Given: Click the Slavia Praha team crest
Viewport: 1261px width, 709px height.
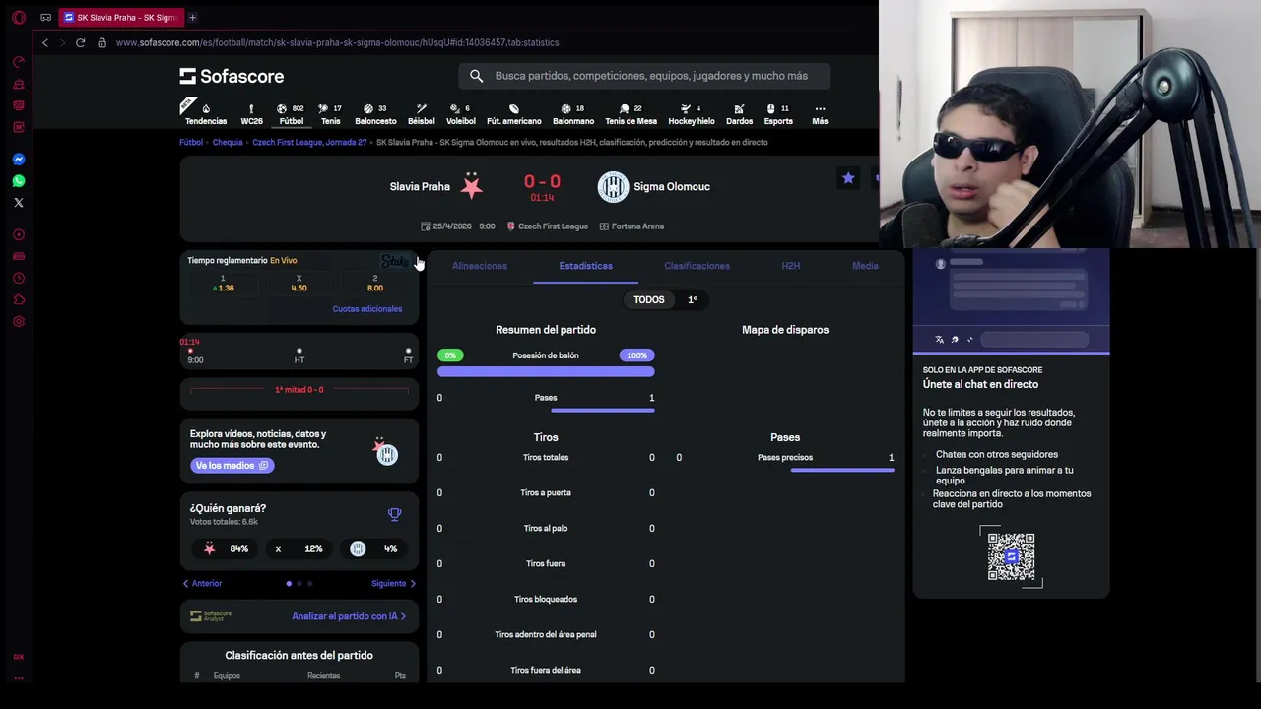Looking at the screenshot, I should click(472, 186).
